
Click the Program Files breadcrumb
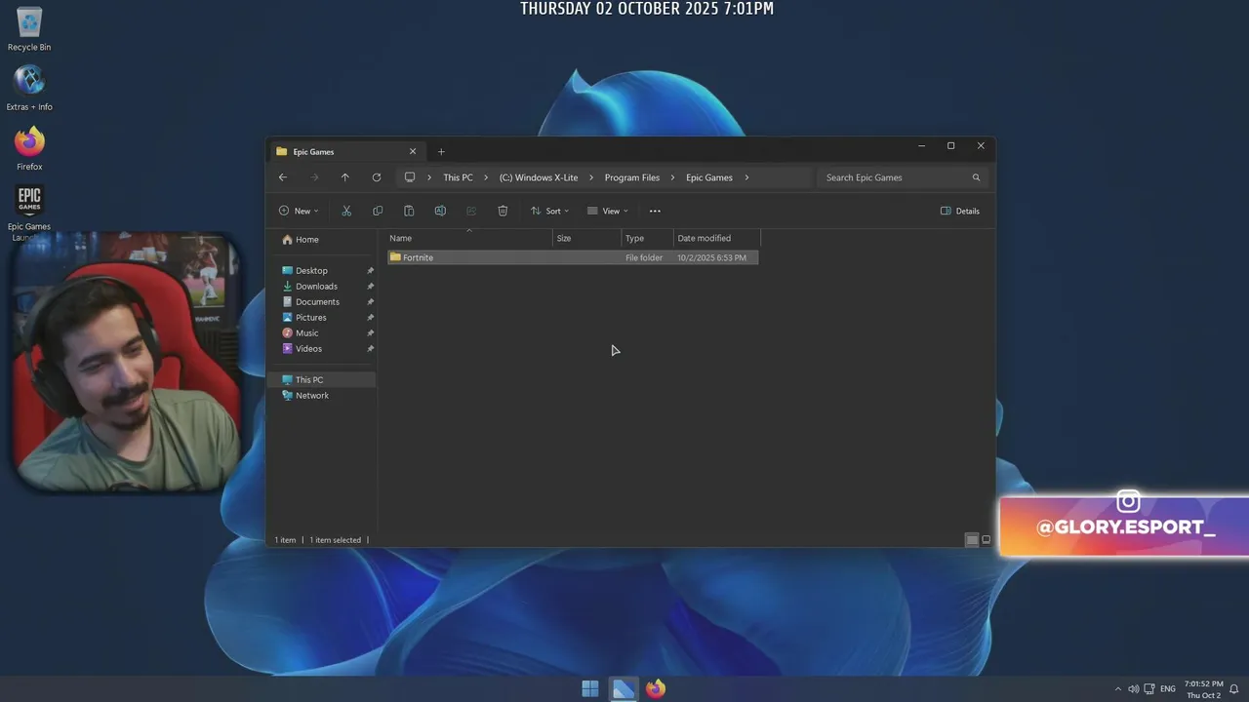(x=632, y=177)
